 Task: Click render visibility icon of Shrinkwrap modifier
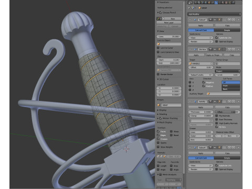211,49
